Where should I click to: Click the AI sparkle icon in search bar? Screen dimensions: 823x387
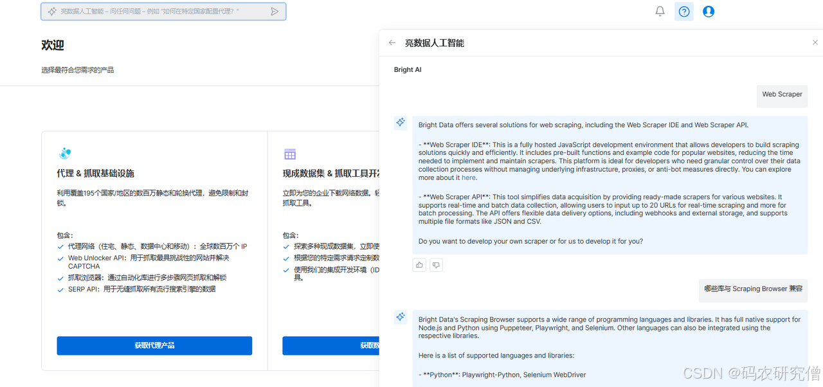coord(52,12)
